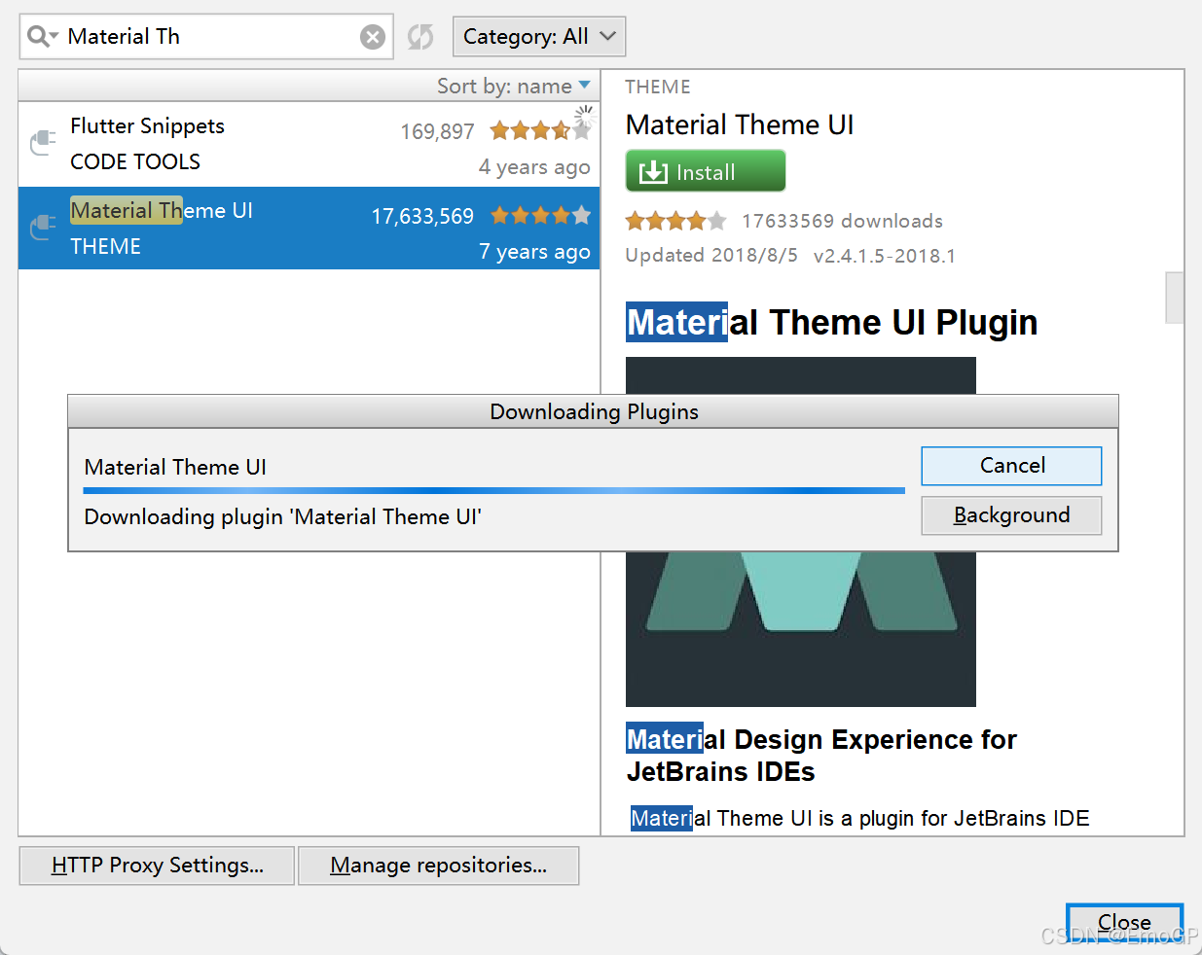Click '17,633,569' downloads count in list
Viewport: 1202px width, 955px height.
coord(422,216)
